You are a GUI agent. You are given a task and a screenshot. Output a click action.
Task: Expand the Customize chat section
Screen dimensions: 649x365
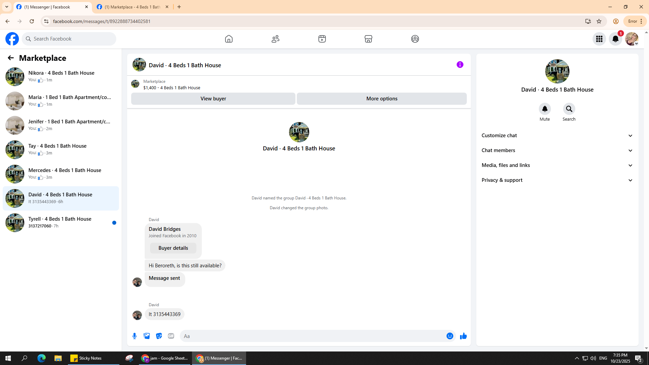click(557, 136)
